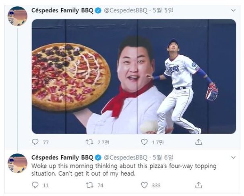Open share options on the first tweet
The height and width of the screenshot is (196, 244).
point(199,142)
